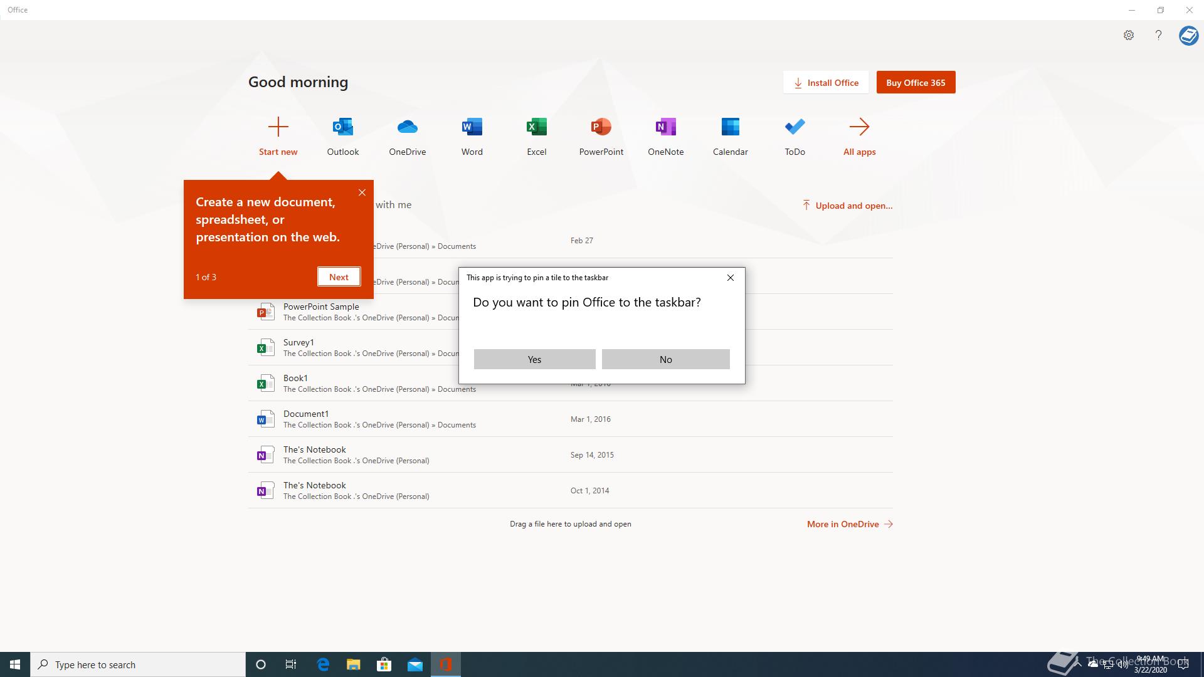This screenshot has width=1204, height=677.
Task: Click Yes to pin Office
Action: [535, 359]
